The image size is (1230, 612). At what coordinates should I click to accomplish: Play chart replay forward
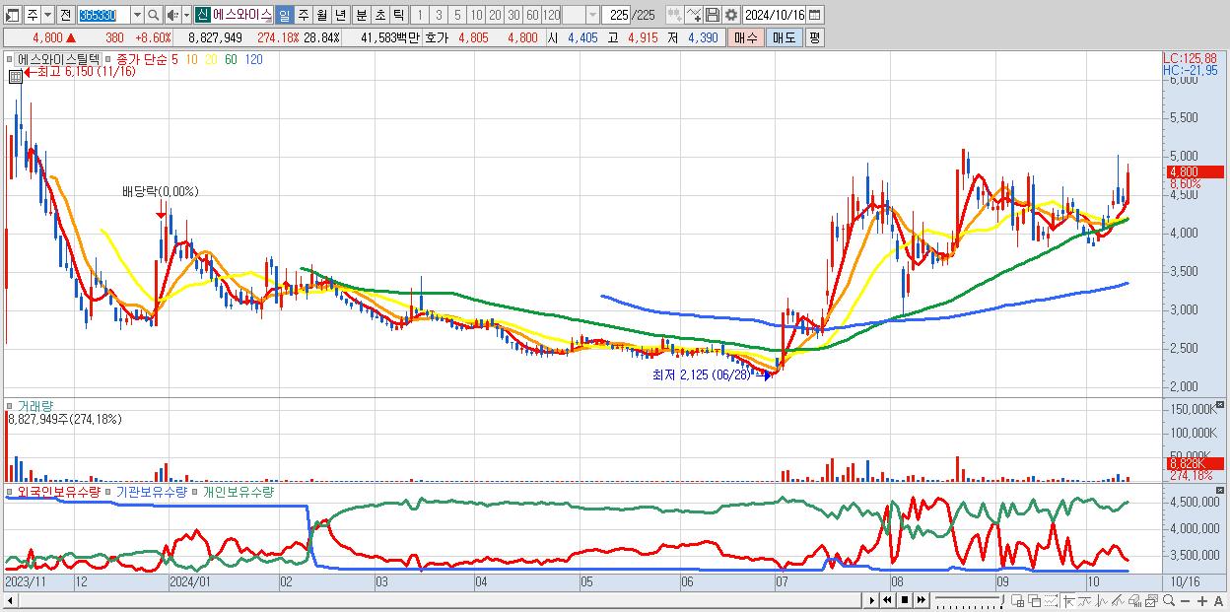click(x=871, y=600)
